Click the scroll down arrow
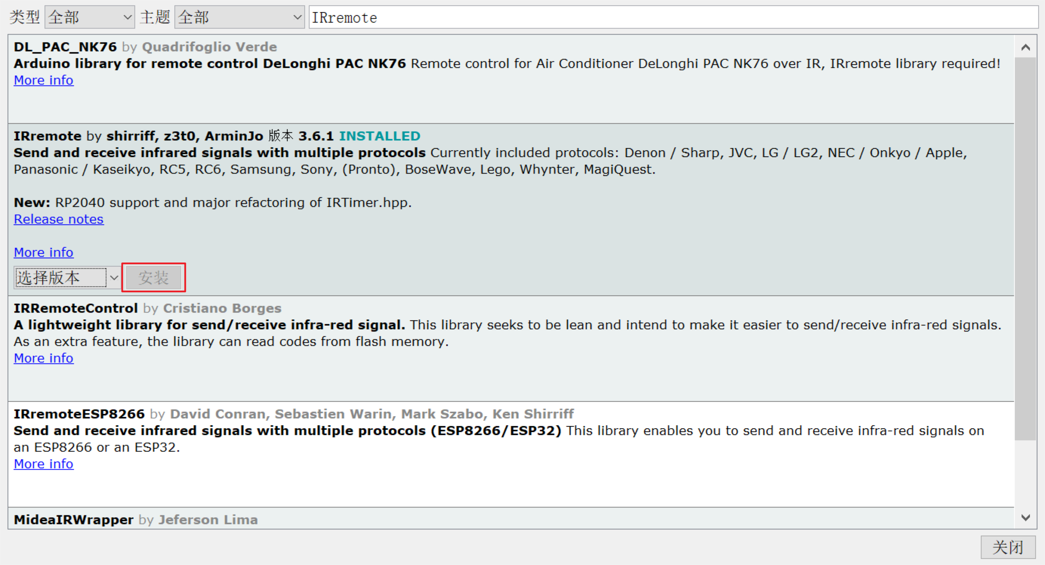 (x=1026, y=518)
